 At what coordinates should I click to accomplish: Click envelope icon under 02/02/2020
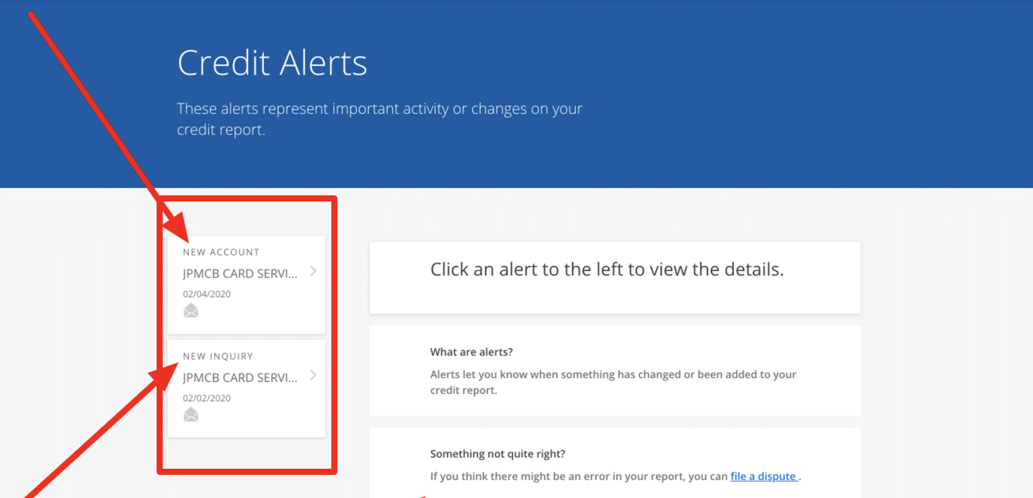(190, 415)
